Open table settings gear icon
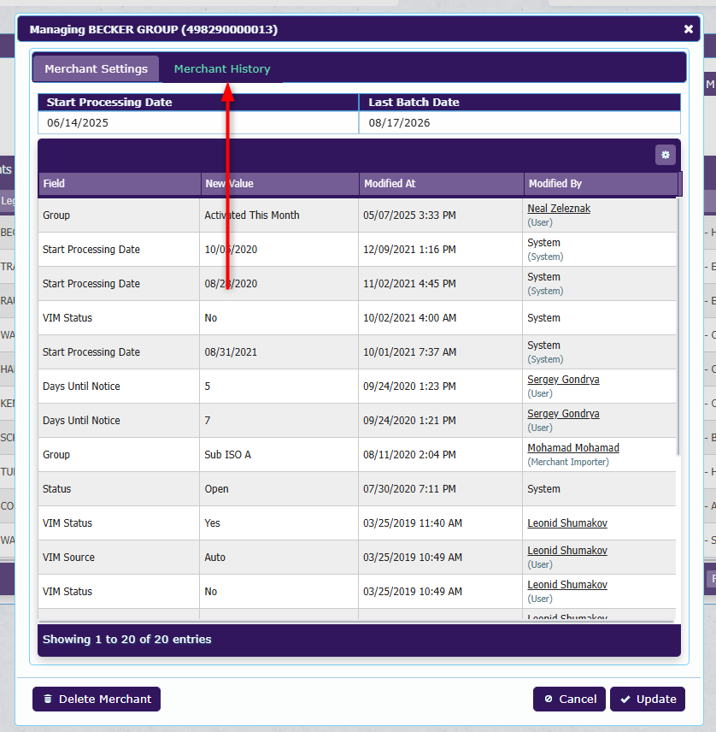The image size is (716, 732). [x=665, y=155]
